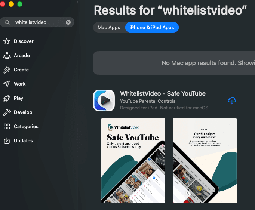Click the magnifying glass search icon
This screenshot has width=255, height=210.
coord(7,22)
